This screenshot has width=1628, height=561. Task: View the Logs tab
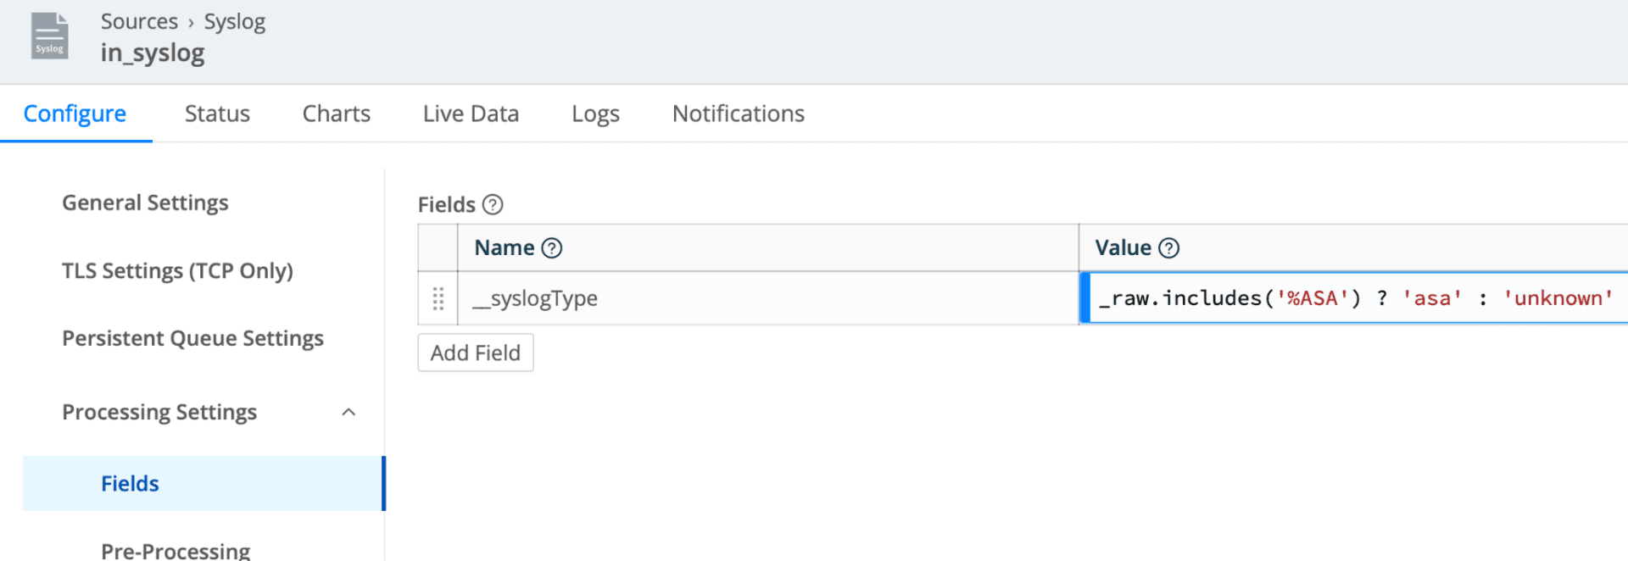coord(595,114)
